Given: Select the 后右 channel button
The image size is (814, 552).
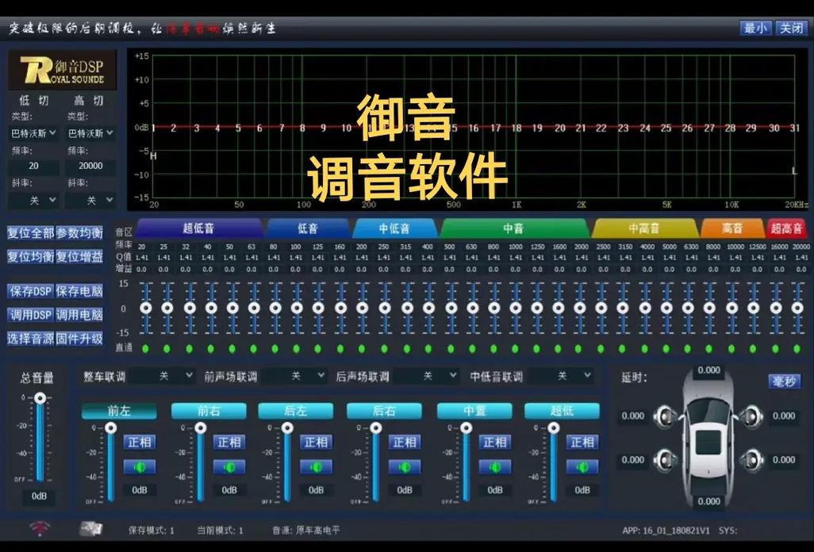Looking at the screenshot, I should [384, 411].
